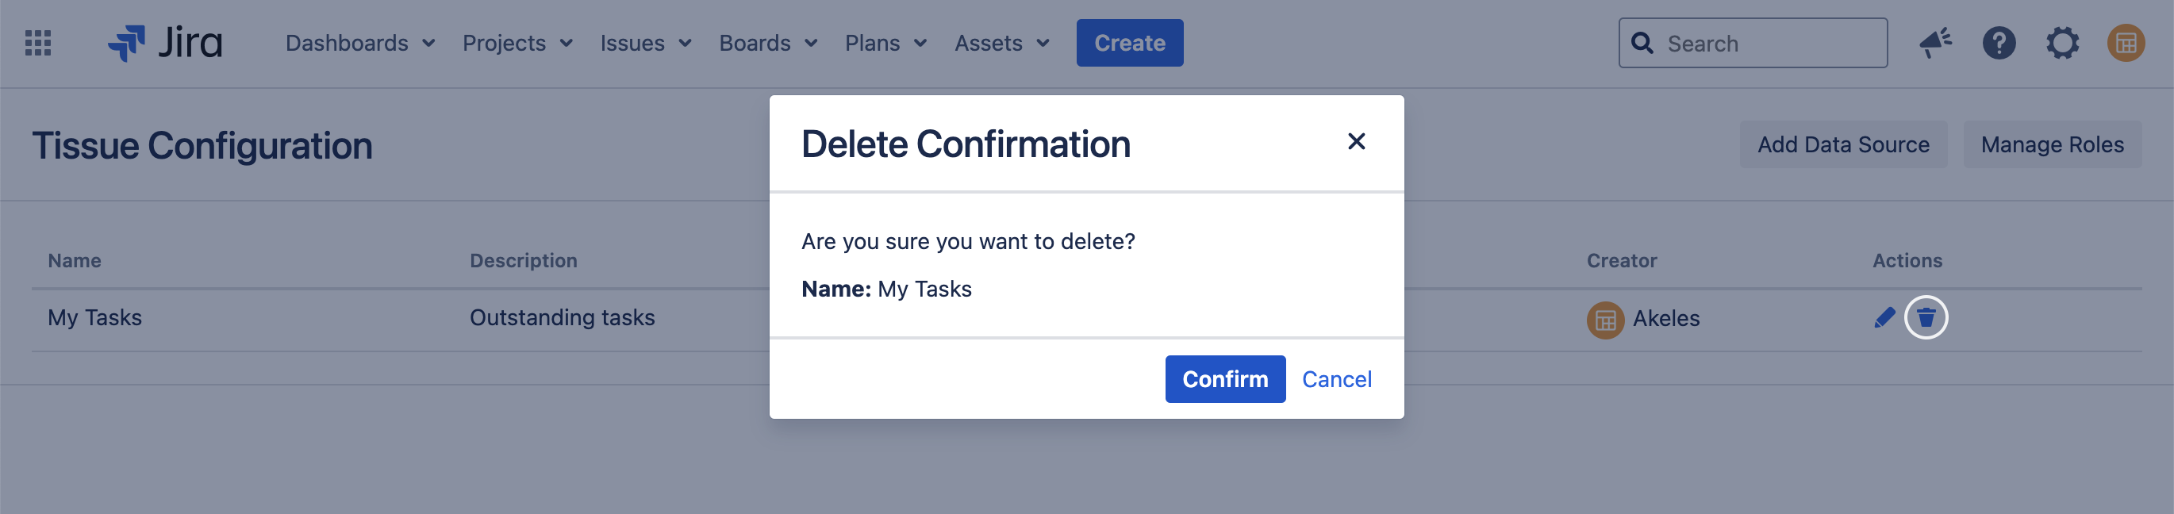Open the Assets menu
2174x514 pixels.
[x=1002, y=43]
